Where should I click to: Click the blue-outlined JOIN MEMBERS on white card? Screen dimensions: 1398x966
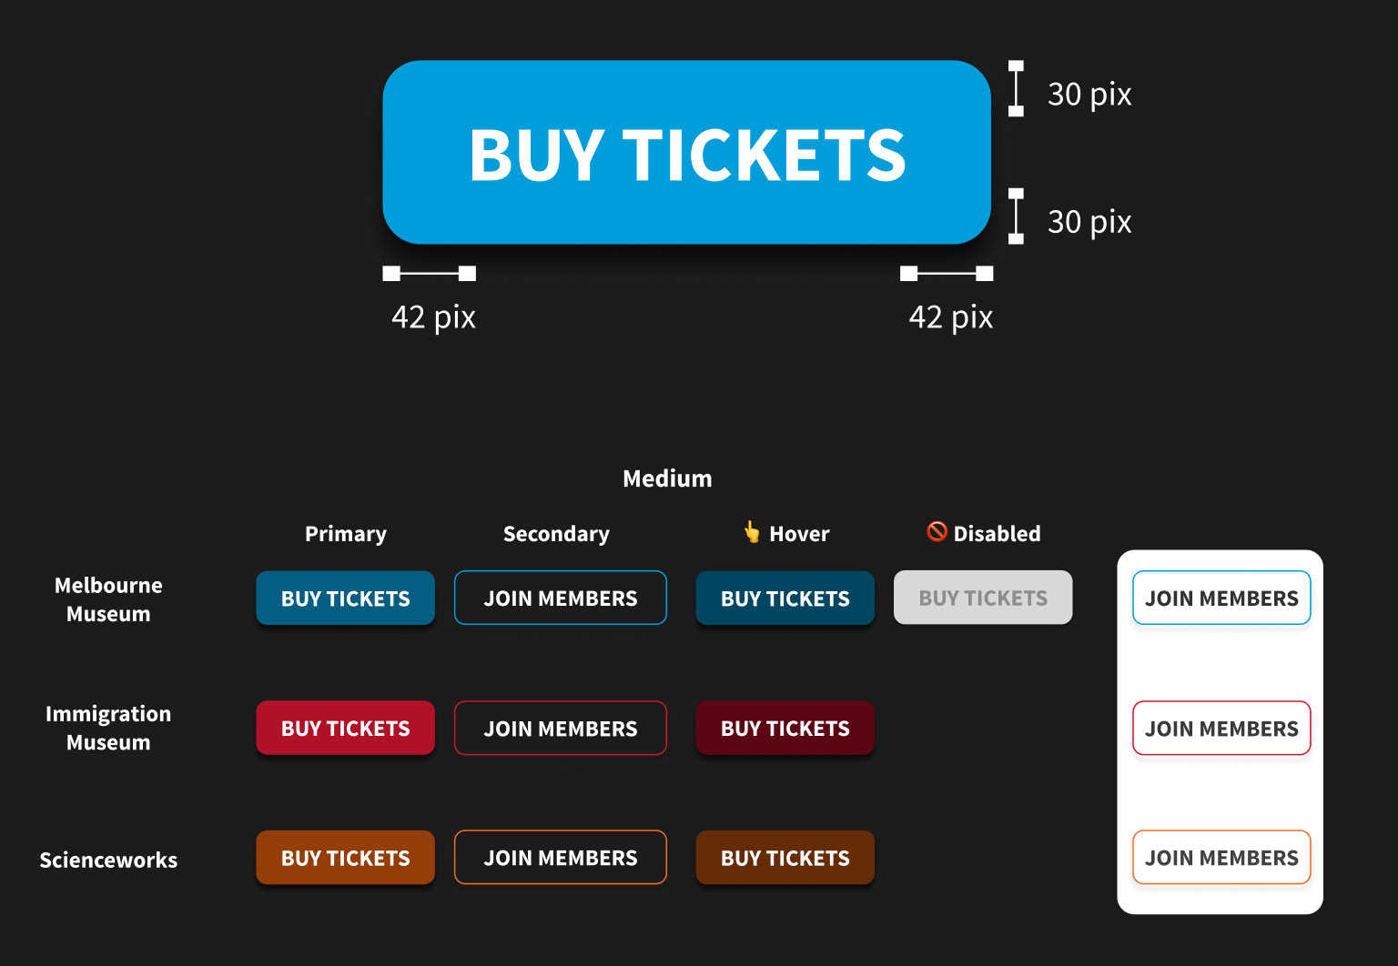(1221, 598)
